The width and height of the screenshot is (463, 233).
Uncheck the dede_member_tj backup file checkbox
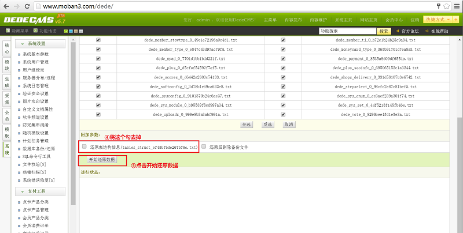tap(283, 40)
